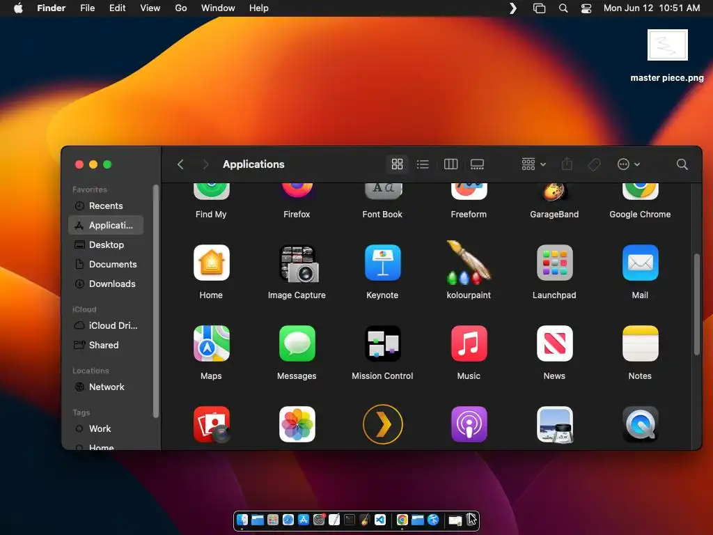Screen dimensions: 713x535
Task: Select the Keynote app icon
Action: 382,263
